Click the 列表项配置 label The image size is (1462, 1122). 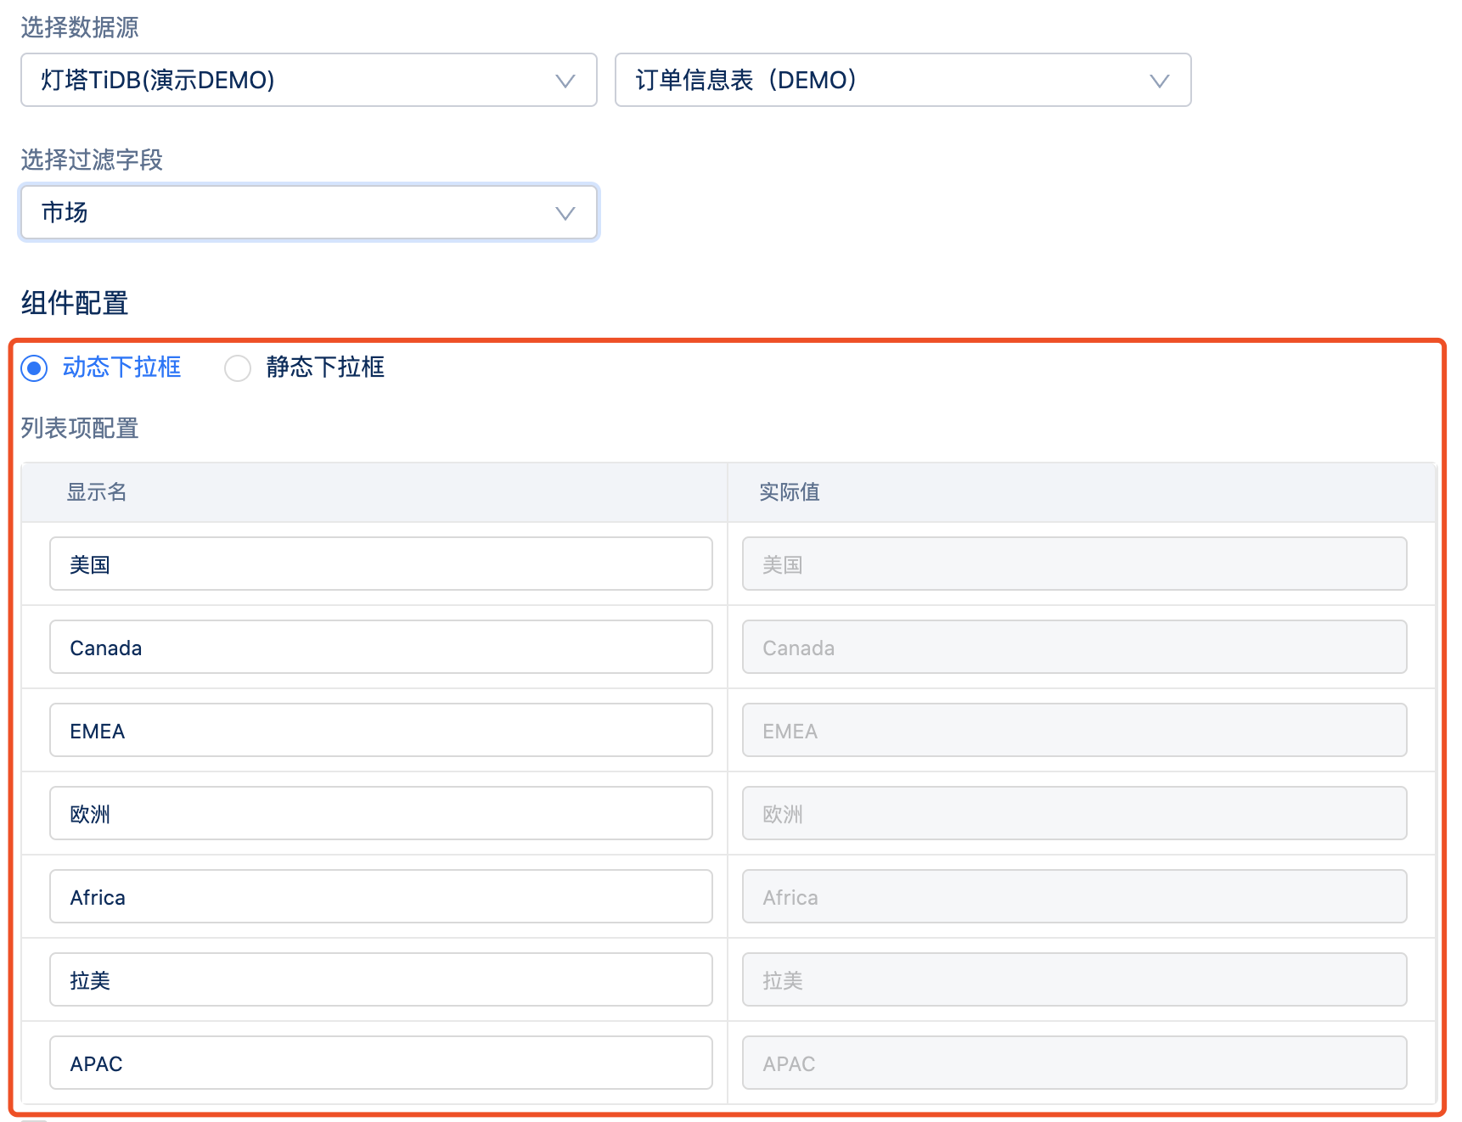80,428
